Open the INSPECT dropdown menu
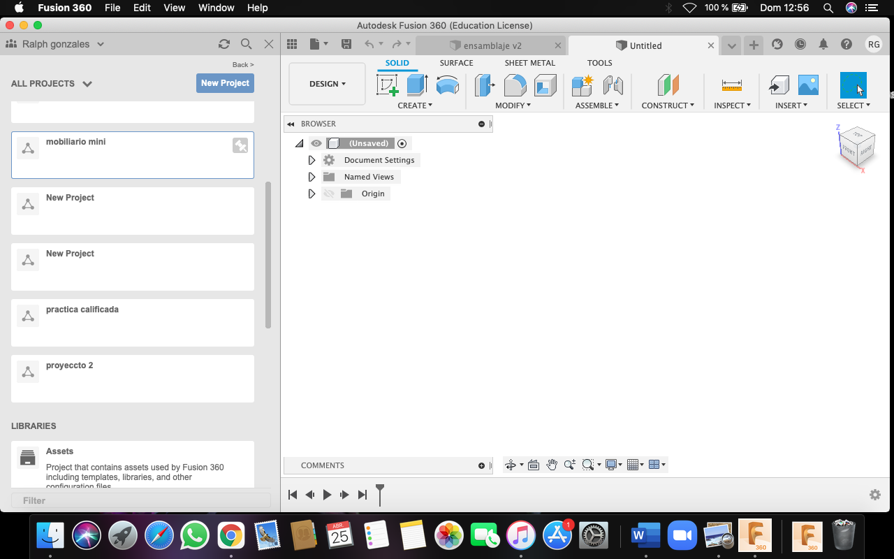The image size is (894, 559). pyautogui.click(x=732, y=106)
